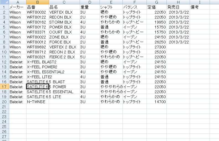Click the 重量 header cell
This screenshot has width=219, height=141.
click(90, 7)
